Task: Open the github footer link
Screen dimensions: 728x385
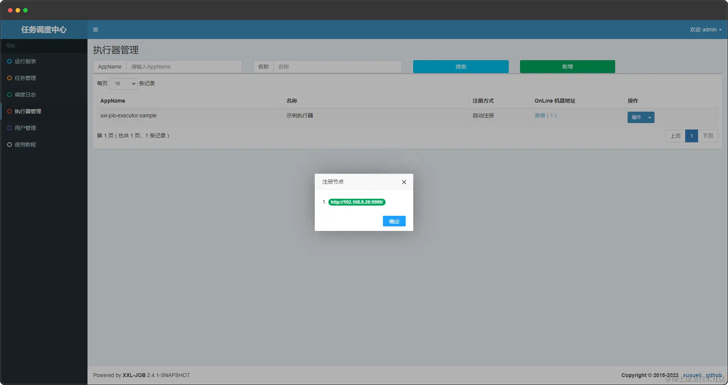Action: click(x=714, y=375)
